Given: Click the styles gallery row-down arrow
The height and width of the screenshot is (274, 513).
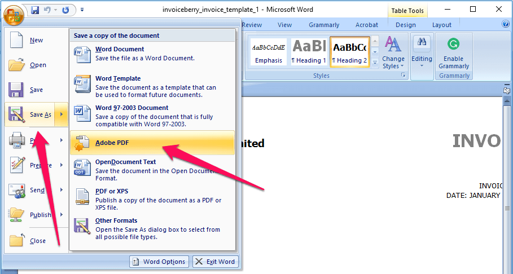Looking at the screenshot, I should click(x=375, y=52).
